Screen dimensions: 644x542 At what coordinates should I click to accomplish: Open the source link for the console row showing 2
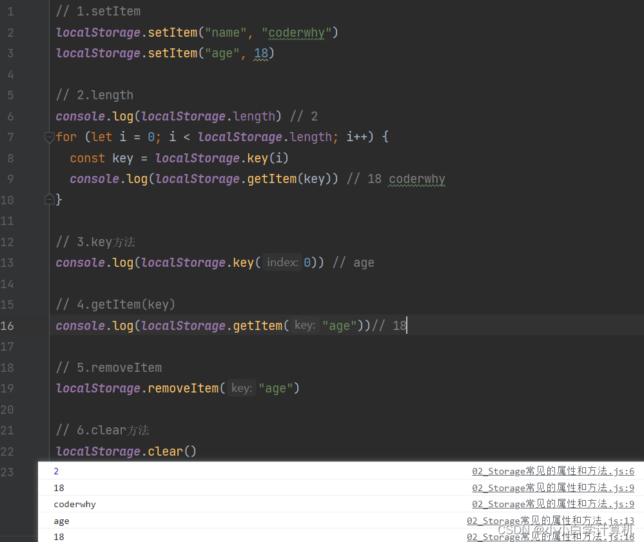click(x=553, y=471)
